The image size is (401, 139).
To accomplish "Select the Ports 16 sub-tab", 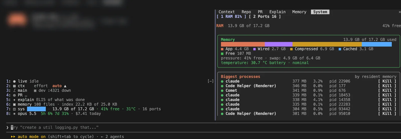I will [265, 17].
